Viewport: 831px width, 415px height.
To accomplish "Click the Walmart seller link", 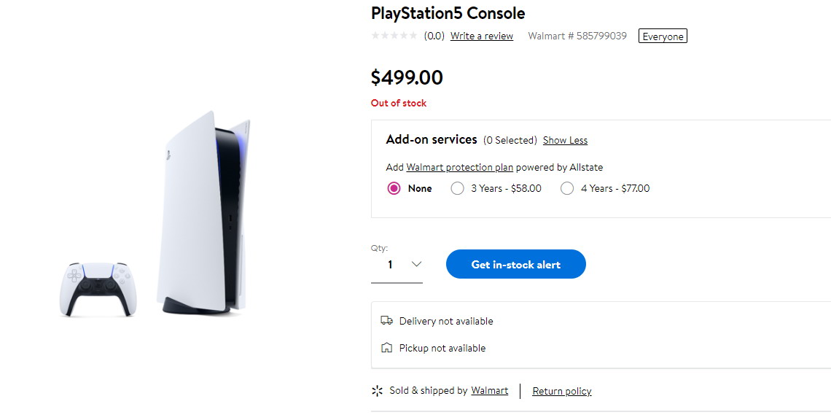I will (x=489, y=390).
